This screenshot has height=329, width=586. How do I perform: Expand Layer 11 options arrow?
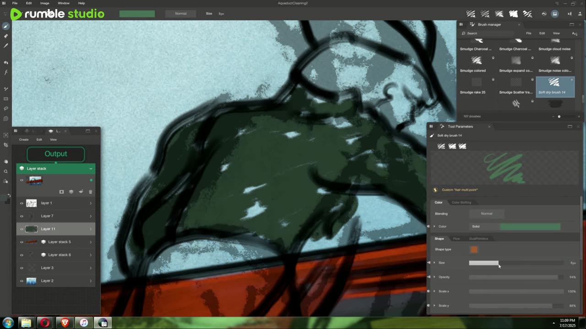(90, 229)
